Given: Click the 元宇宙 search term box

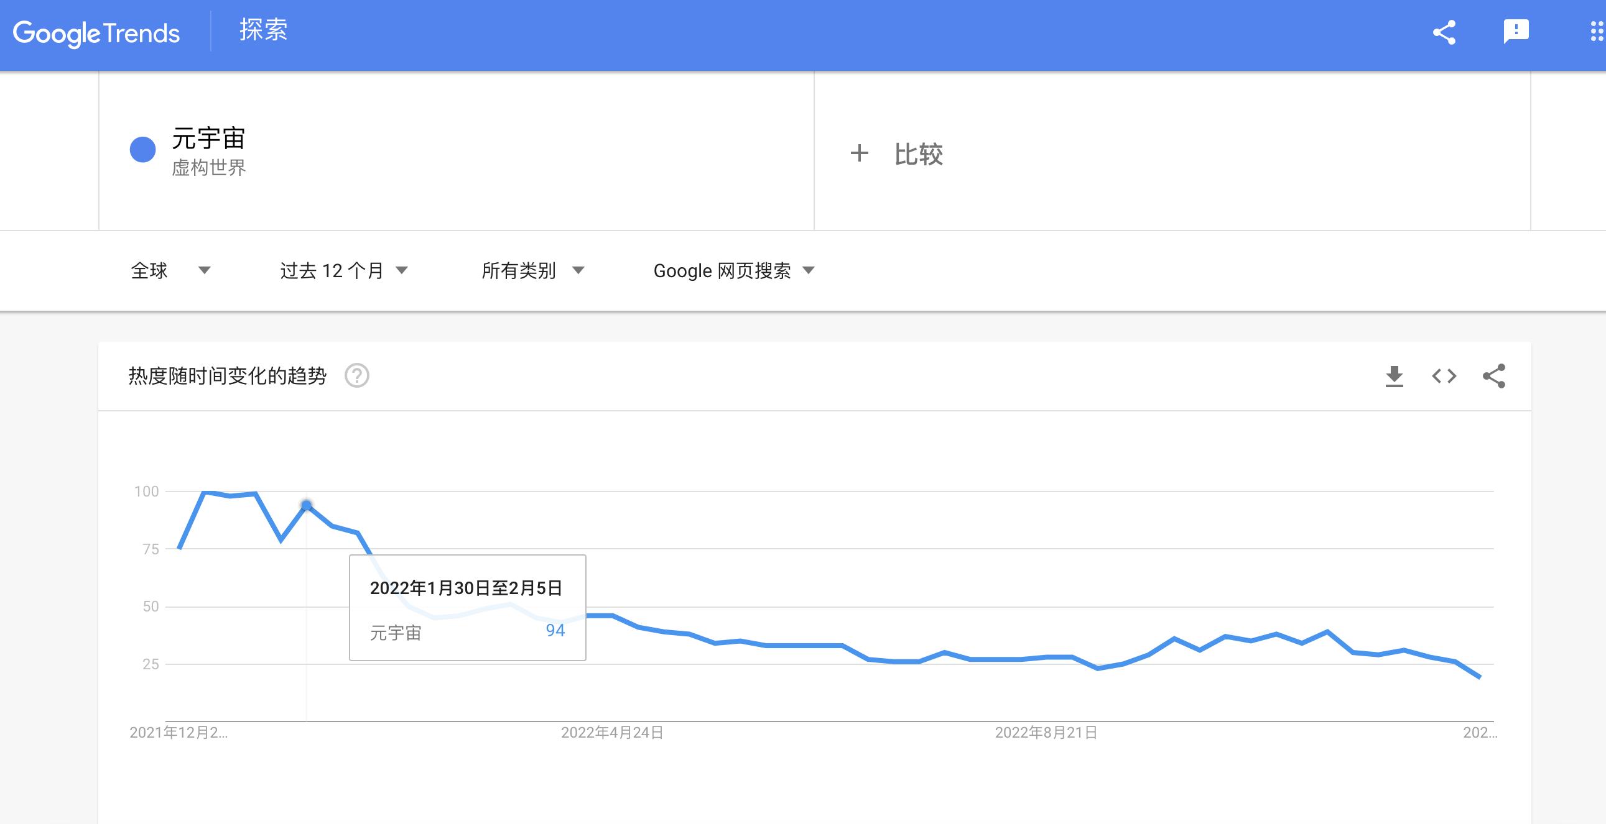Looking at the screenshot, I should point(208,139).
